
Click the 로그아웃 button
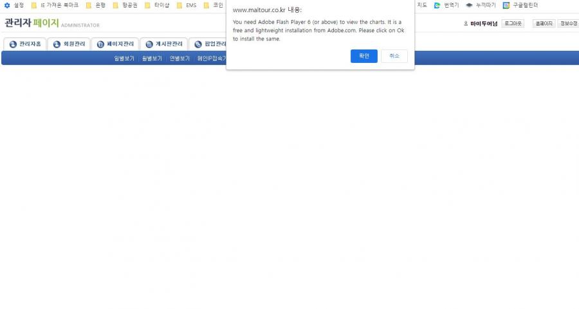pyautogui.click(x=513, y=24)
